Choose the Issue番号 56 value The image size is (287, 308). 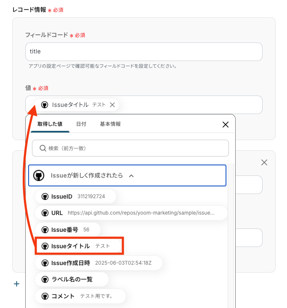click(x=68, y=230)
